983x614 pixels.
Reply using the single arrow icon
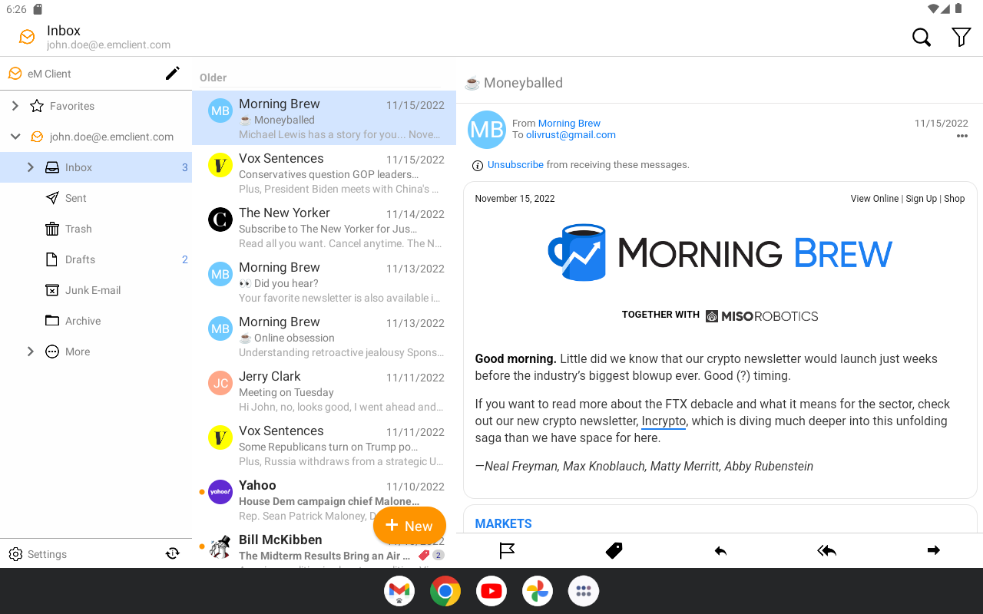coord(720,550)
